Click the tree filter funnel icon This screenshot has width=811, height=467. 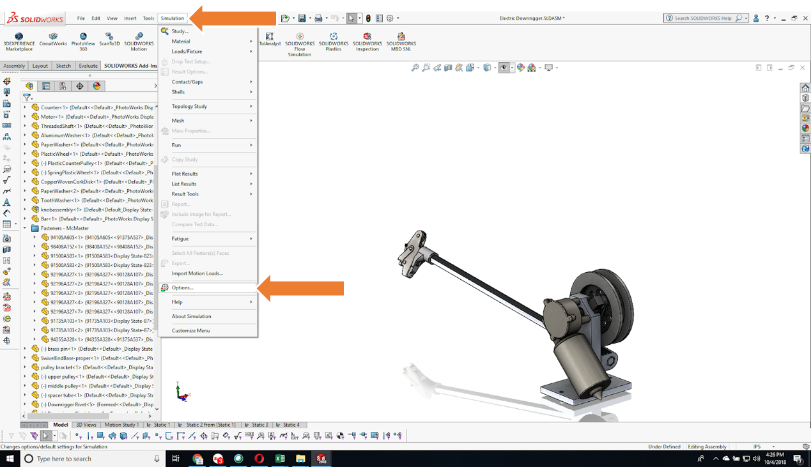coord(27,98)
